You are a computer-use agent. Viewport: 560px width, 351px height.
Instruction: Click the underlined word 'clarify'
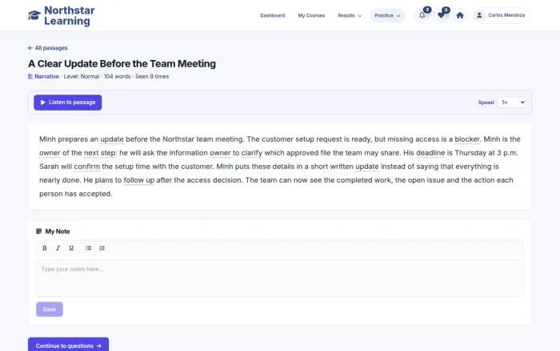tap(252, 153)
